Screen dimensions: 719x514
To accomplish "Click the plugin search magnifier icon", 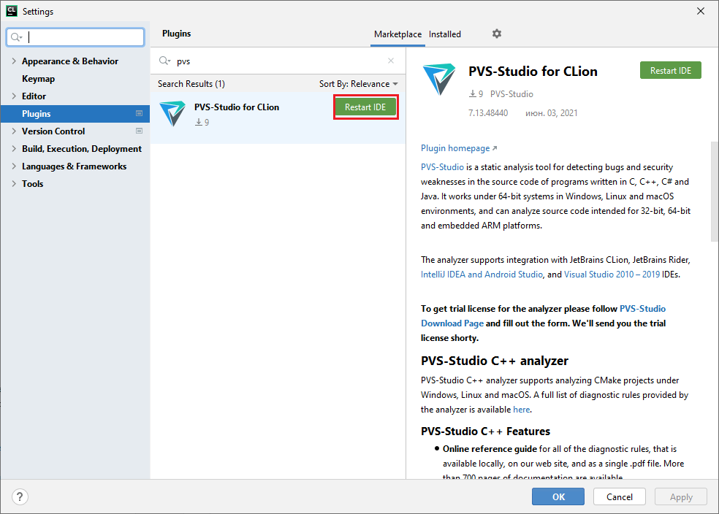I will [164, 61].
